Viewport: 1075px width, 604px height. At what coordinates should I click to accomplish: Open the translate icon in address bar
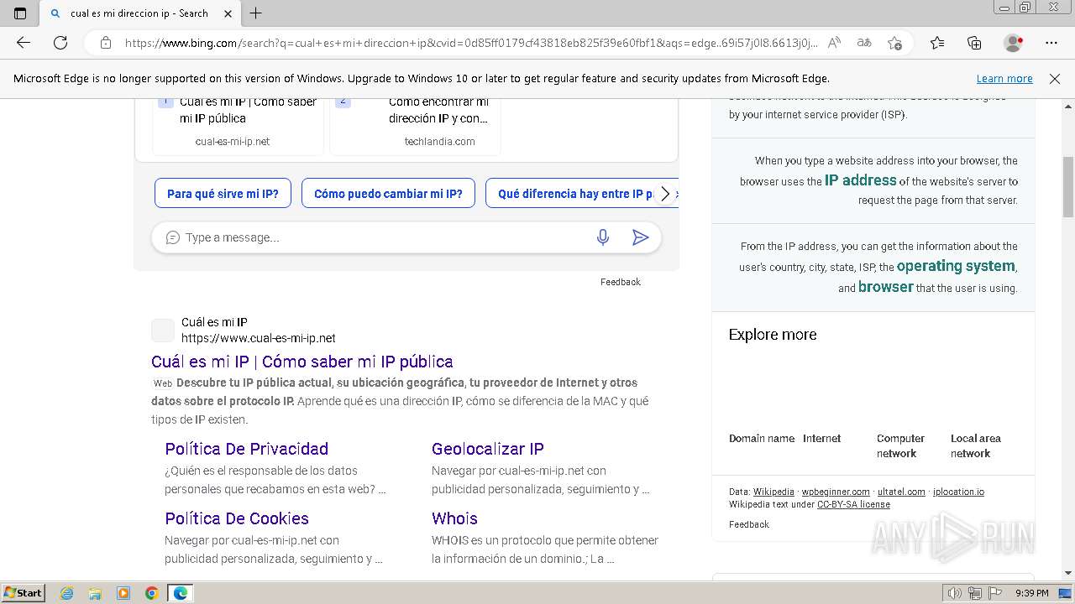[x=864, y=43]
